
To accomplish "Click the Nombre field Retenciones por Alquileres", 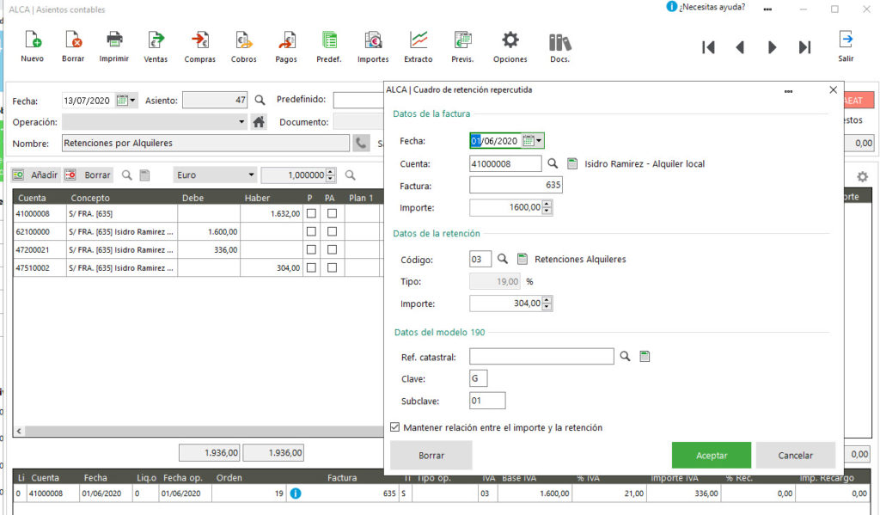I will click(205, 144).
